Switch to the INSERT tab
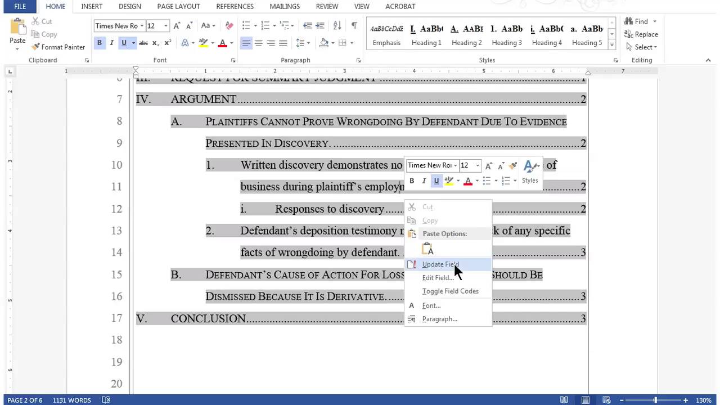Screen dimensions: 720x405 (x=92, y=7)
